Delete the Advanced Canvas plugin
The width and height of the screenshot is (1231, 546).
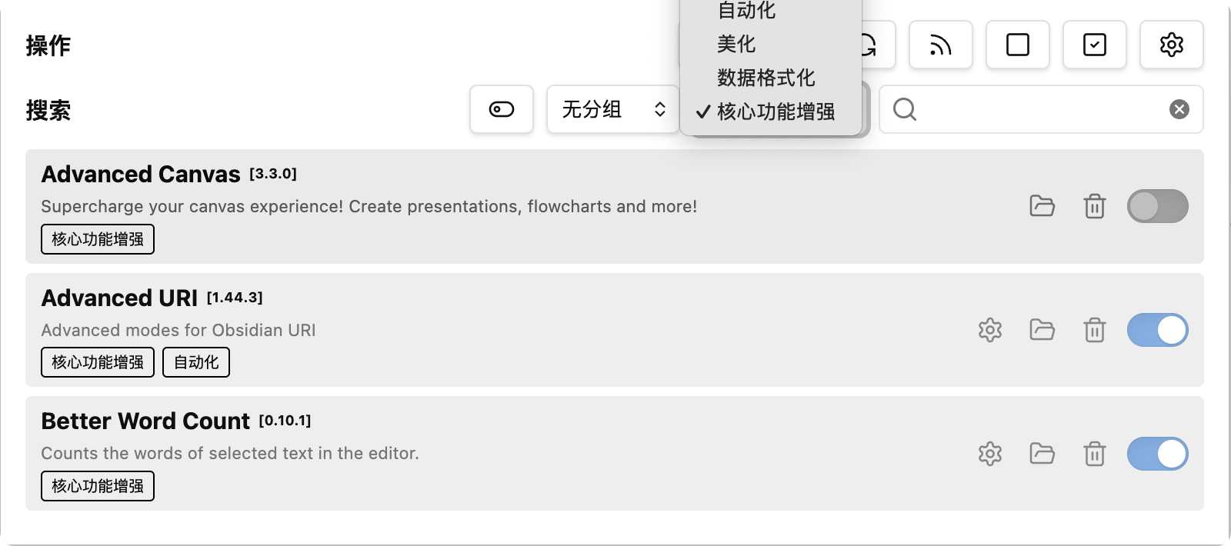tap(1094, 206)
